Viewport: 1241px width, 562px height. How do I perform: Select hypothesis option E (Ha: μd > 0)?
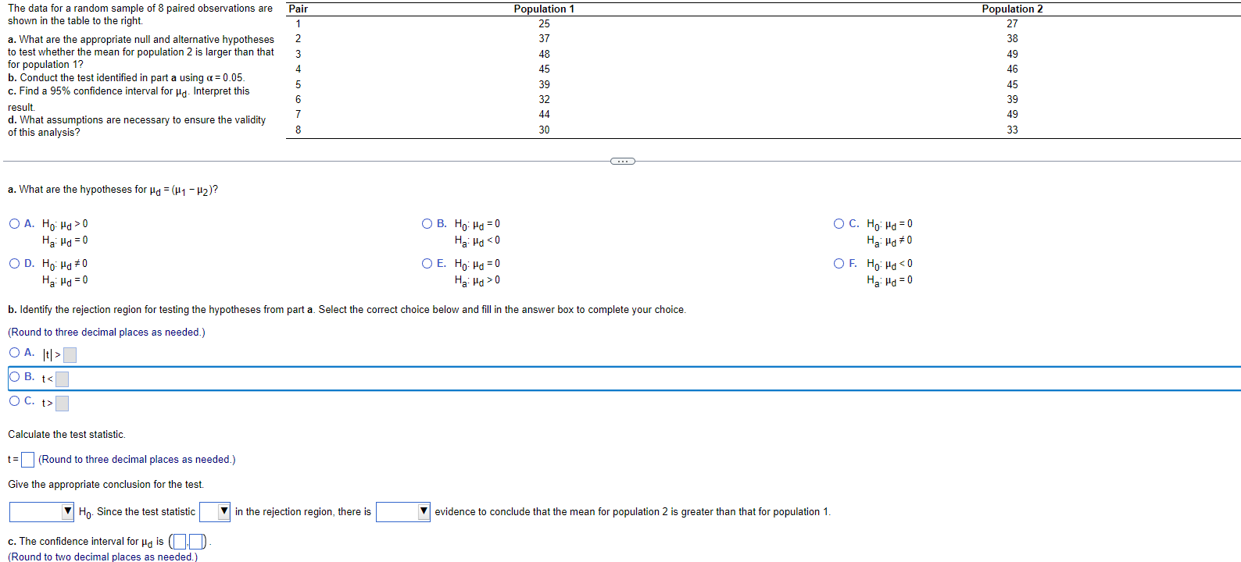pyautogui.click(x=427, y=264)
